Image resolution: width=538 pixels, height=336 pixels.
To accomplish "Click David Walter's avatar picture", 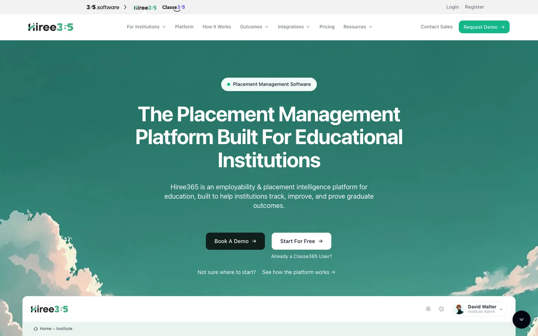I will pyautogui.click(x=460, y=309).
